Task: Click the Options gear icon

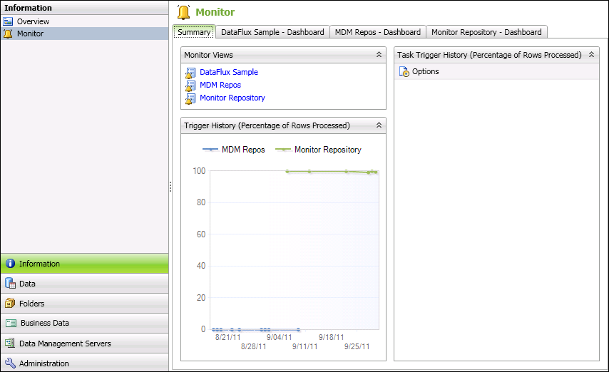Action: tap(404, 72)
